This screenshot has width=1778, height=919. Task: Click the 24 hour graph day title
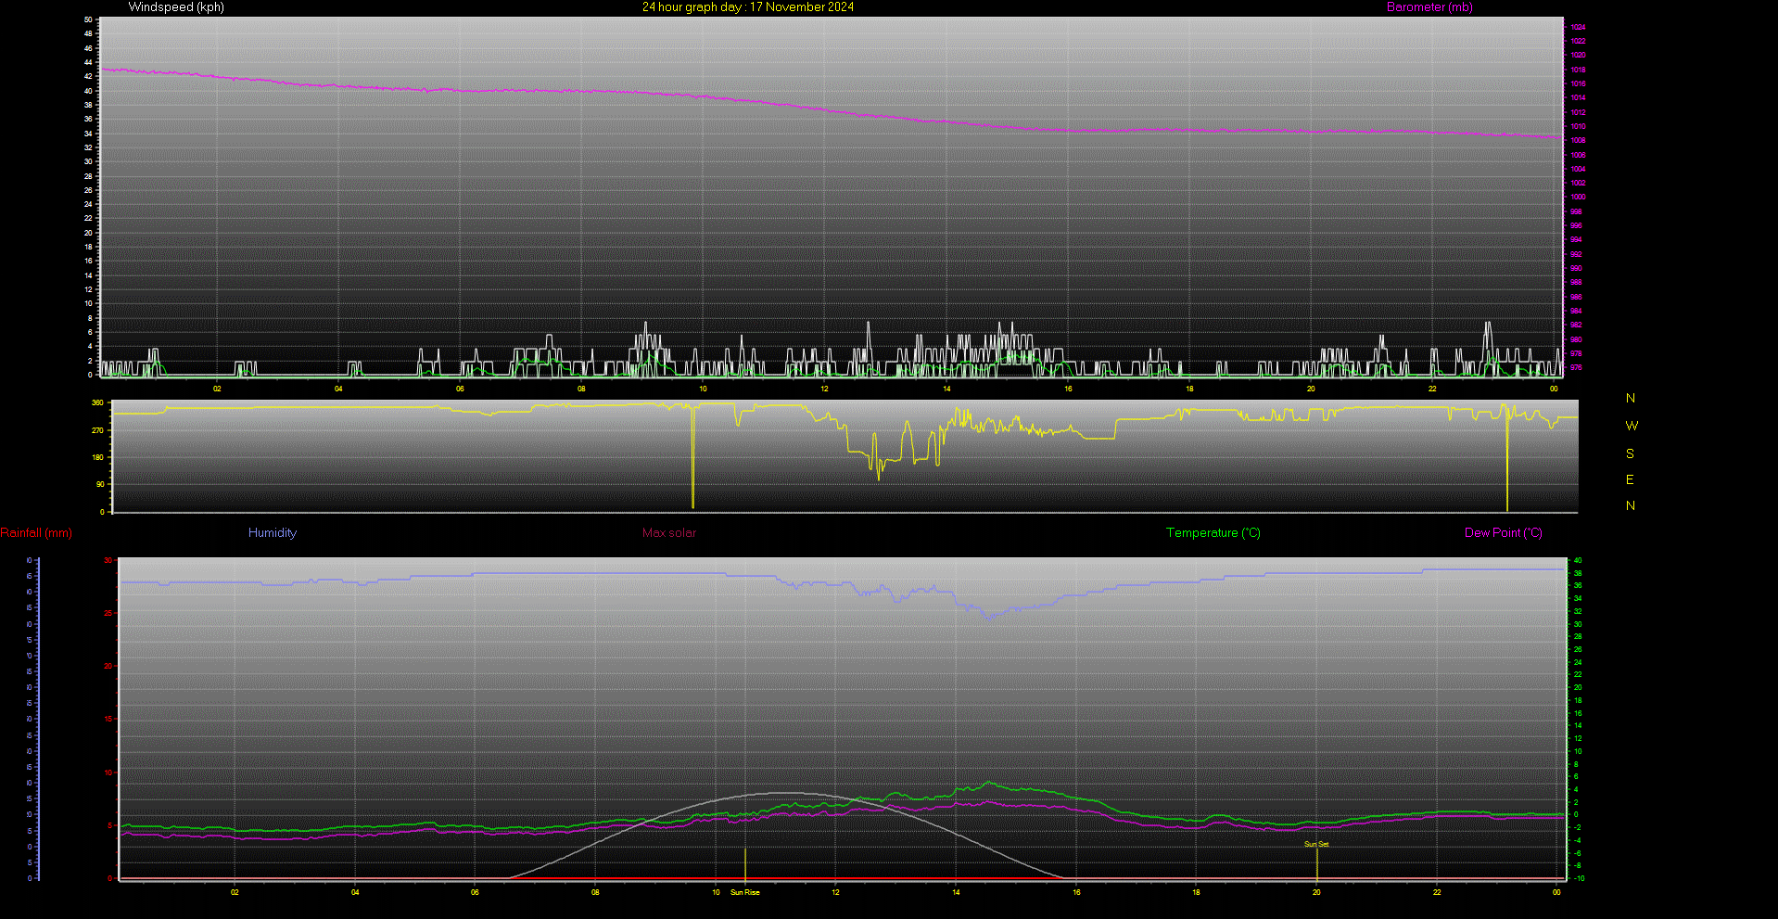click(748, 7)
